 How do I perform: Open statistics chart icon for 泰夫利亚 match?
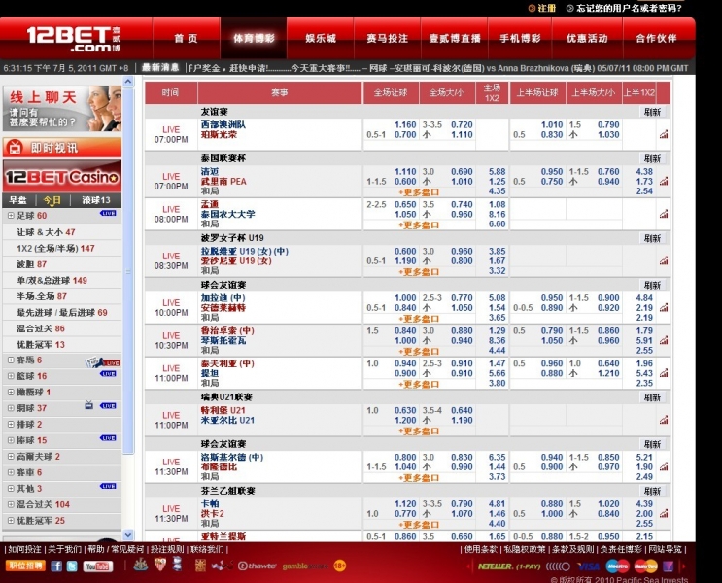pos(664,373)
